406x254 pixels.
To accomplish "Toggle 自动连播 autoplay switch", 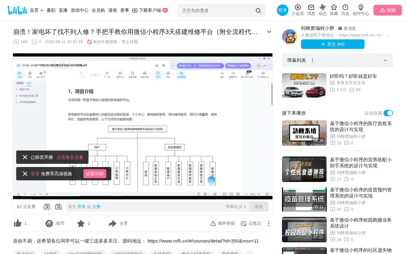I will point(388,113).
